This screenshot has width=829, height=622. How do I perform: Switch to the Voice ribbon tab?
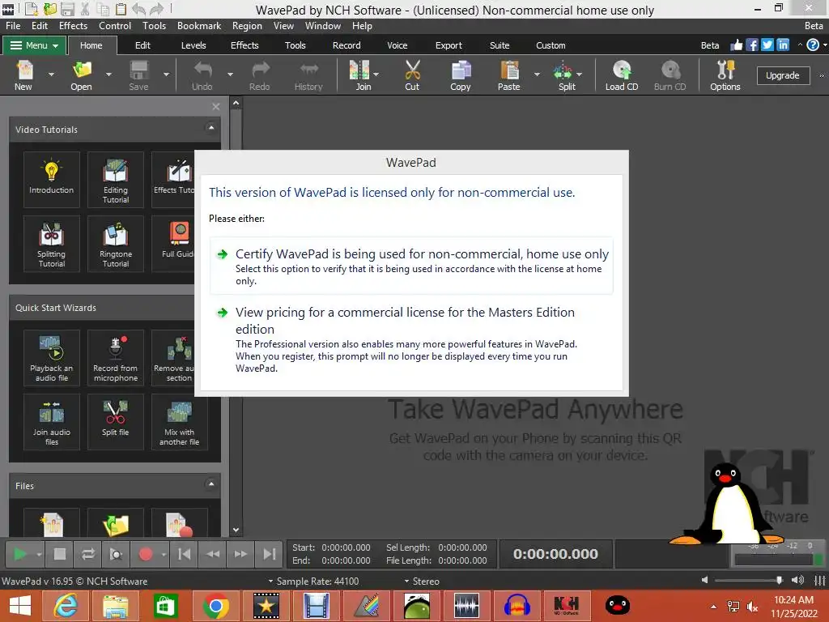pos(397,45)
